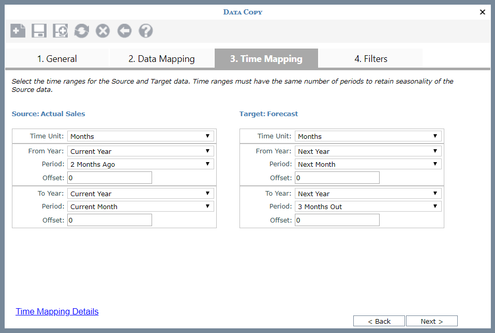Expand Target Period 3 Months Out dropdown
Viewport: 495px width, 333px height.
tap(368, 206)
